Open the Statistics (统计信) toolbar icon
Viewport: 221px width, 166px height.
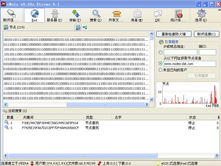click(x=178, y=15)
